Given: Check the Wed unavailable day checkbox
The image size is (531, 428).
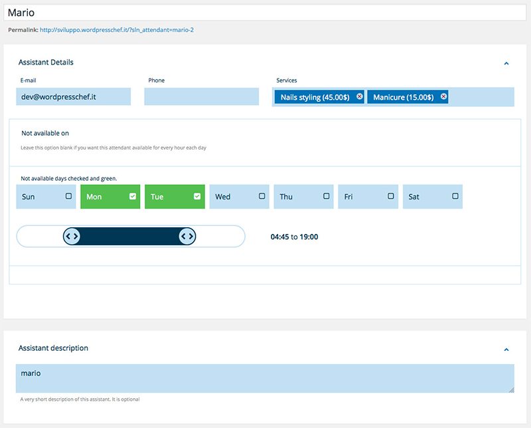Looking at the screenshot, I should click(262, 197).
